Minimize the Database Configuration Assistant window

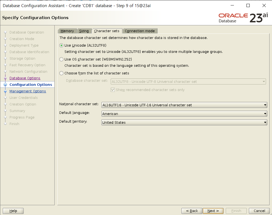click(232, 5)
